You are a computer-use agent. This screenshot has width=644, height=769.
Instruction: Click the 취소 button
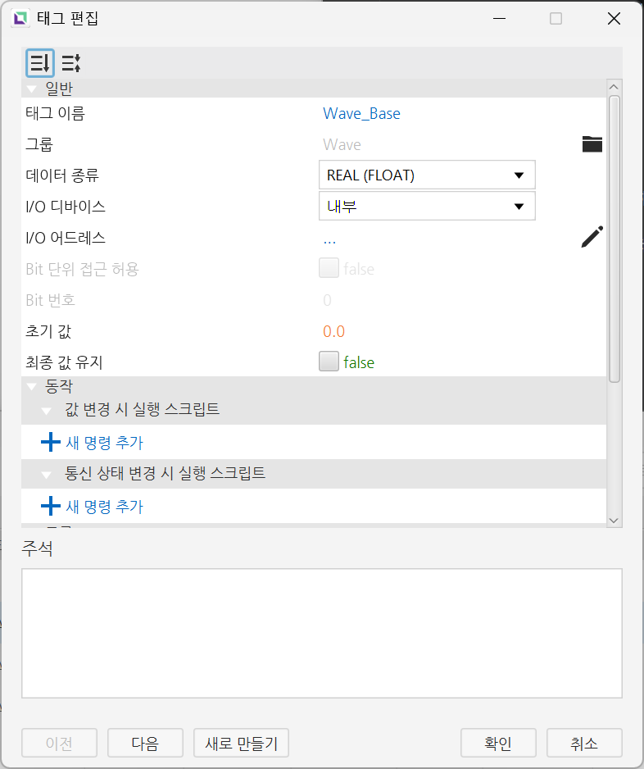[584, 743]
